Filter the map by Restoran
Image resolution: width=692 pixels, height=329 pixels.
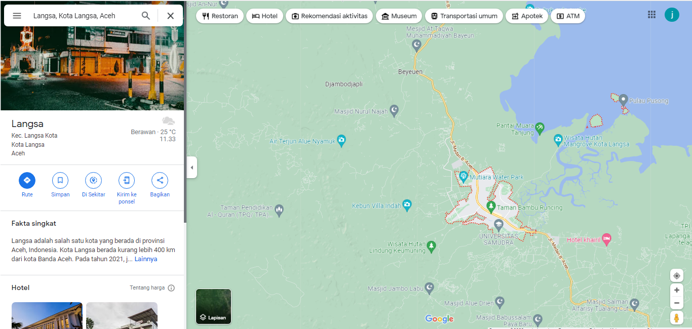pos(220,16)
